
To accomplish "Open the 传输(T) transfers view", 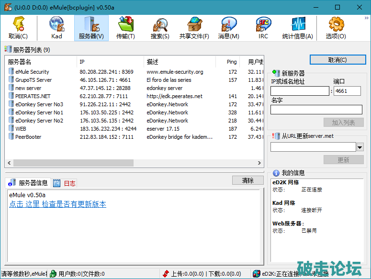I will coord(125,28).
